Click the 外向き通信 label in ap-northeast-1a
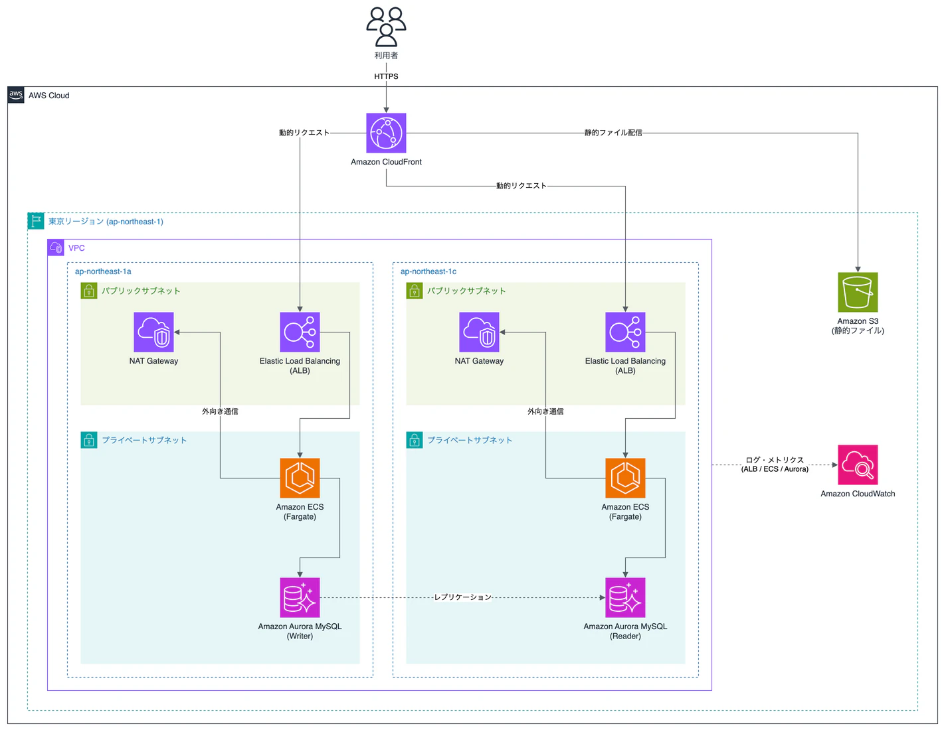 pyautogui.click(x=220, y=411)
